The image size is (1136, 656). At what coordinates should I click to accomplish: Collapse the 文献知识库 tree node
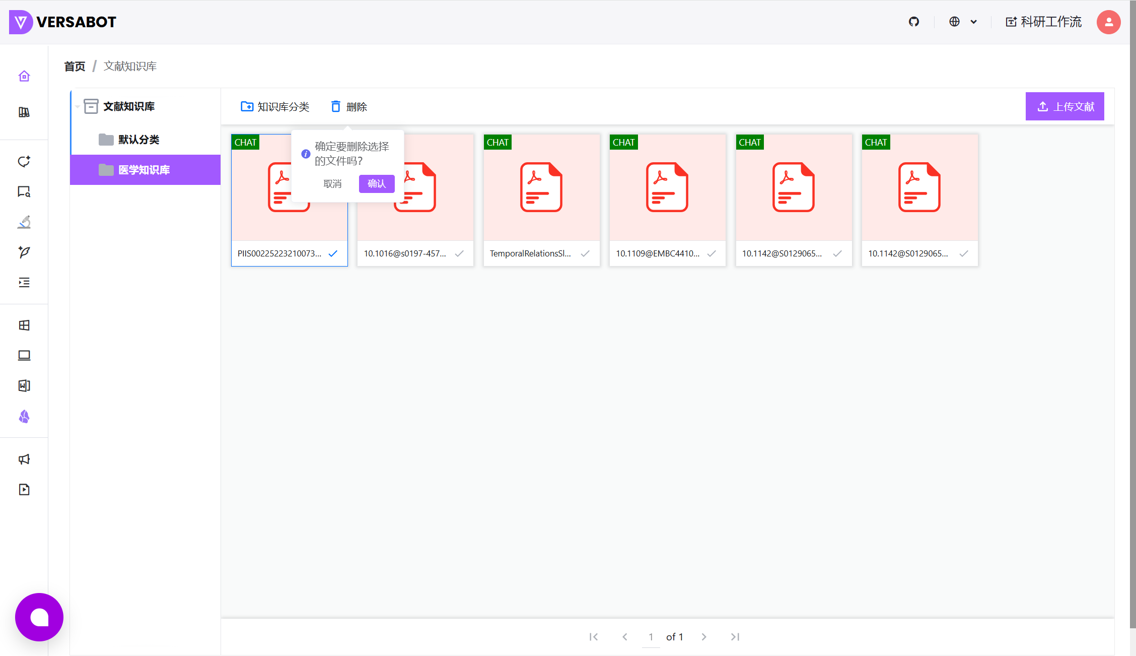(78, 106)
